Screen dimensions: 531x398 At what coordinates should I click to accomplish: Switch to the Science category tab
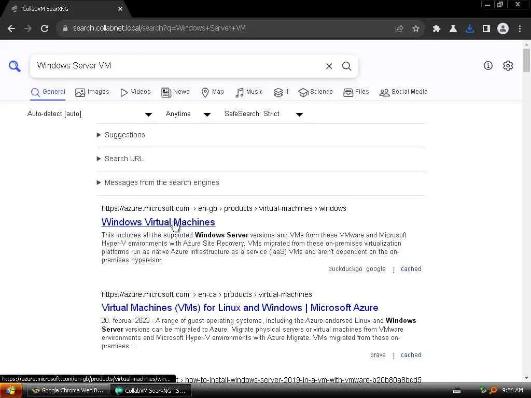316,92
